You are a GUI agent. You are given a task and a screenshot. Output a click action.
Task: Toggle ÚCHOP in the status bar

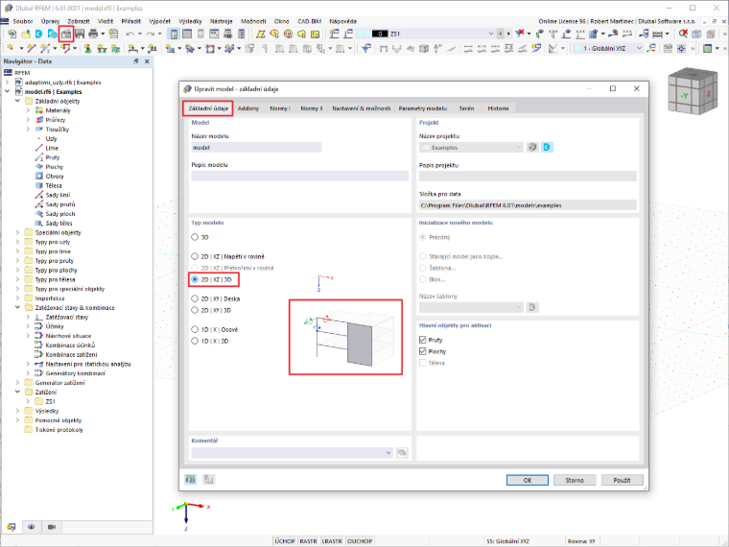click(285, 541)
